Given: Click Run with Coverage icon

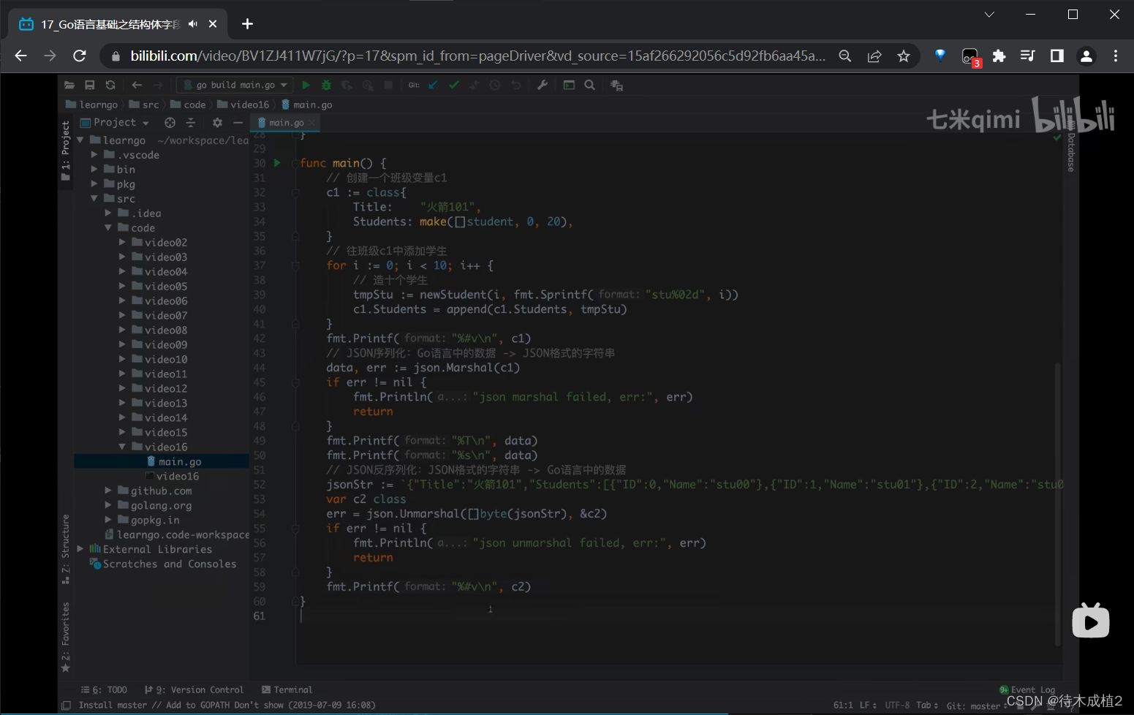Looking at the screenshot, I should 347,85.
